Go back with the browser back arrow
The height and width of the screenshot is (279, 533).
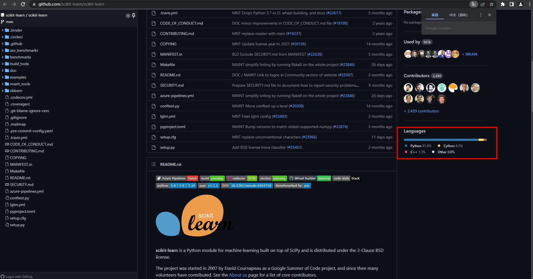[x=5, y=4]
